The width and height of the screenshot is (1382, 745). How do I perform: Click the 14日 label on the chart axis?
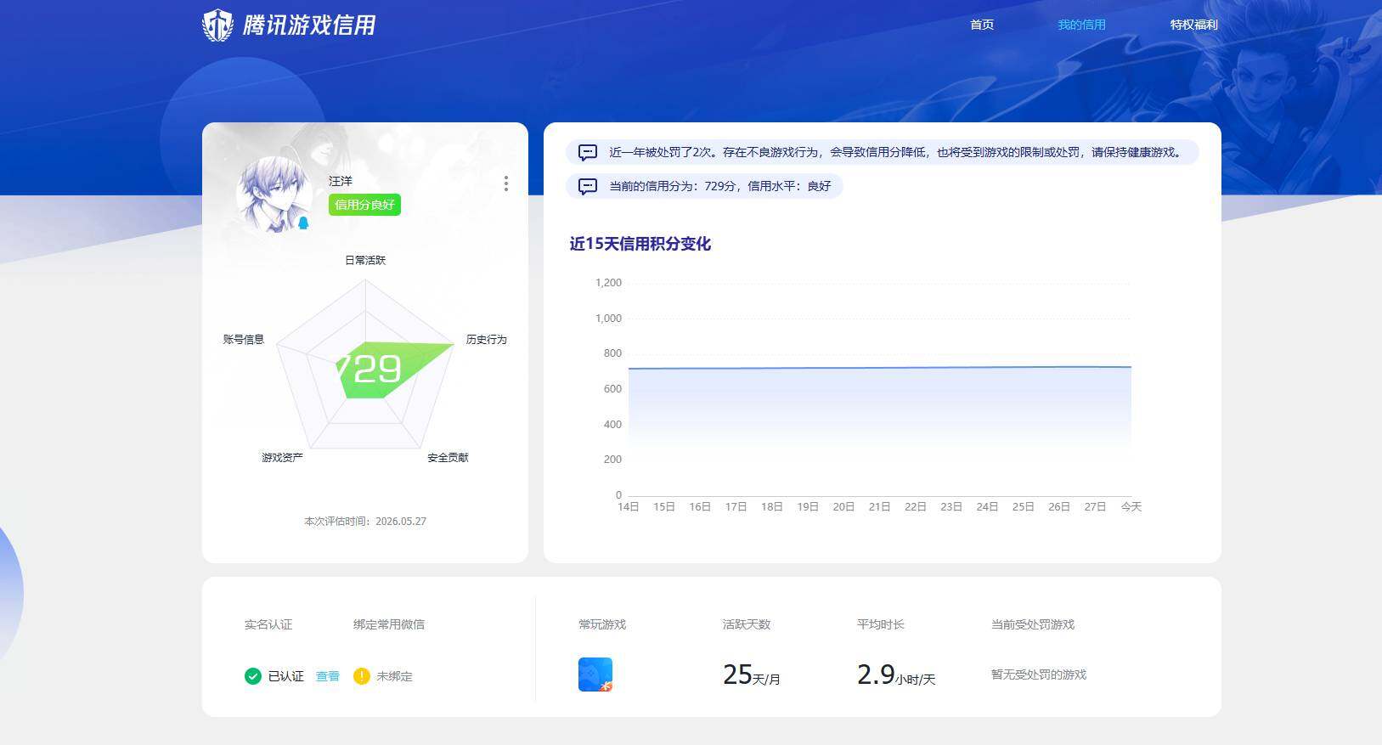[x=629, y=506]
